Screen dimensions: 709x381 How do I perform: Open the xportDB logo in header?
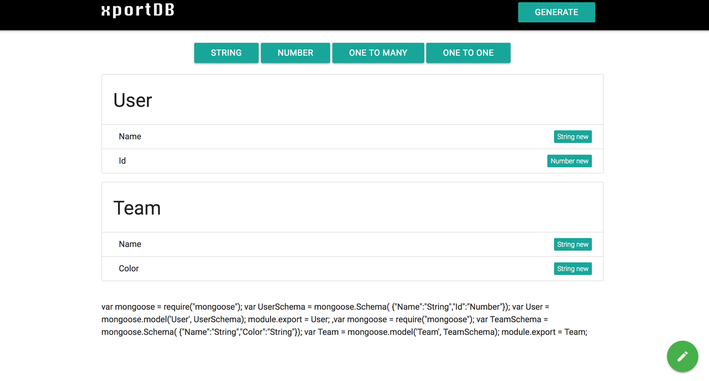(x=138, y=10)
